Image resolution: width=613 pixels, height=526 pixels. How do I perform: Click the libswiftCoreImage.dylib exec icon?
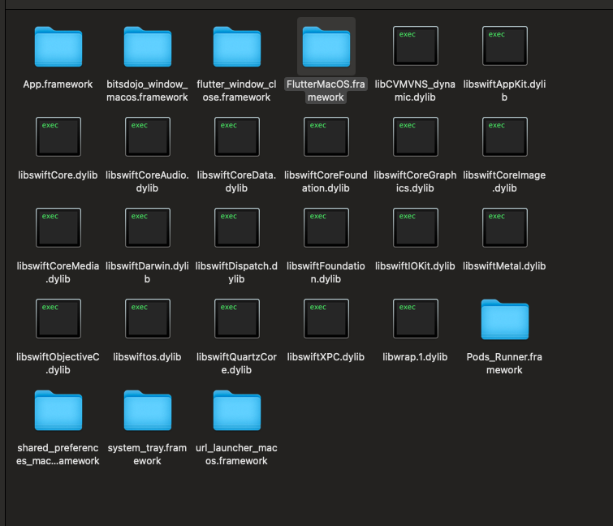504,137
